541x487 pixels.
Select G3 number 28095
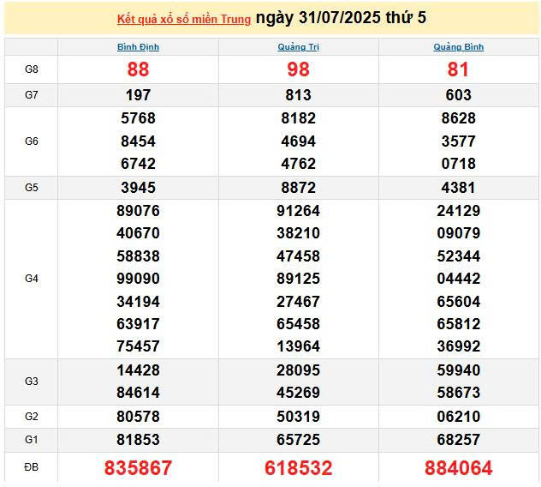point(299,370)
